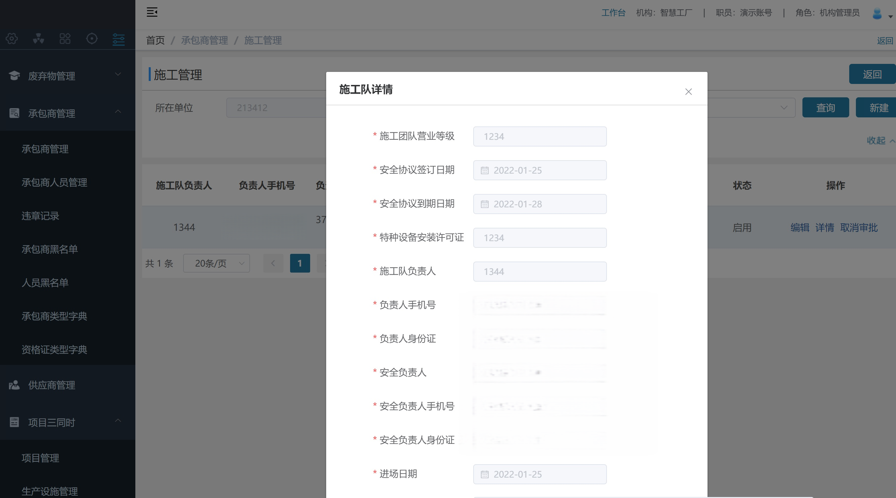Click the 查询 button

[x=825, y=108]
